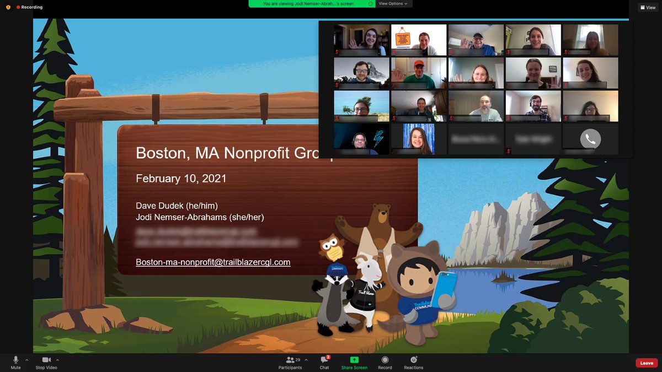Click the name Dave Dudek (he/him)
Screen dimensions: 662x372
(177, 206)
